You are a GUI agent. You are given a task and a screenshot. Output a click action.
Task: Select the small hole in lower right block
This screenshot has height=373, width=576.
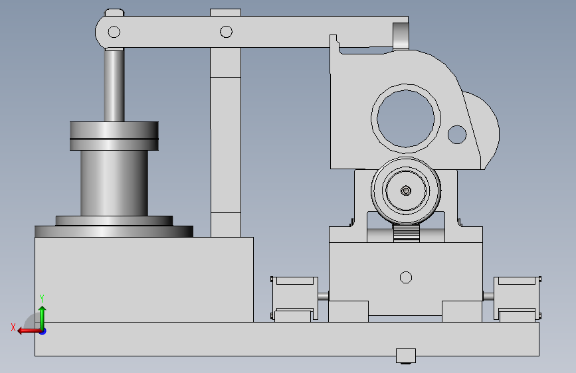pyautogui.click(x=405, y=277)
